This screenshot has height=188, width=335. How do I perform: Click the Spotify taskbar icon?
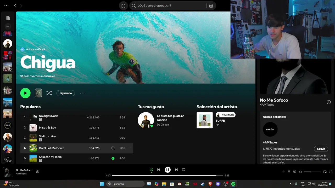click(233, 184)
